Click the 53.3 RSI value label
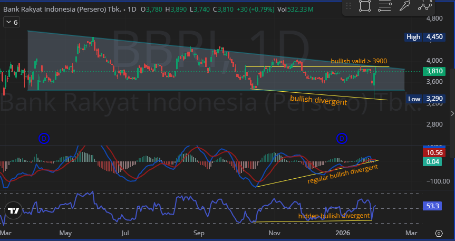 [433, 206]
